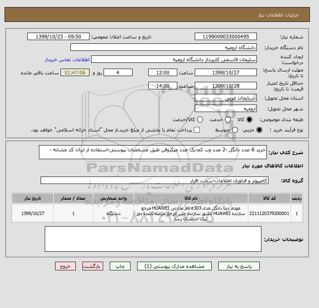Click the ارومیه delivery city field
This screenshot has height=308, width=319.
pyautogui.click(x=226, y=108)
